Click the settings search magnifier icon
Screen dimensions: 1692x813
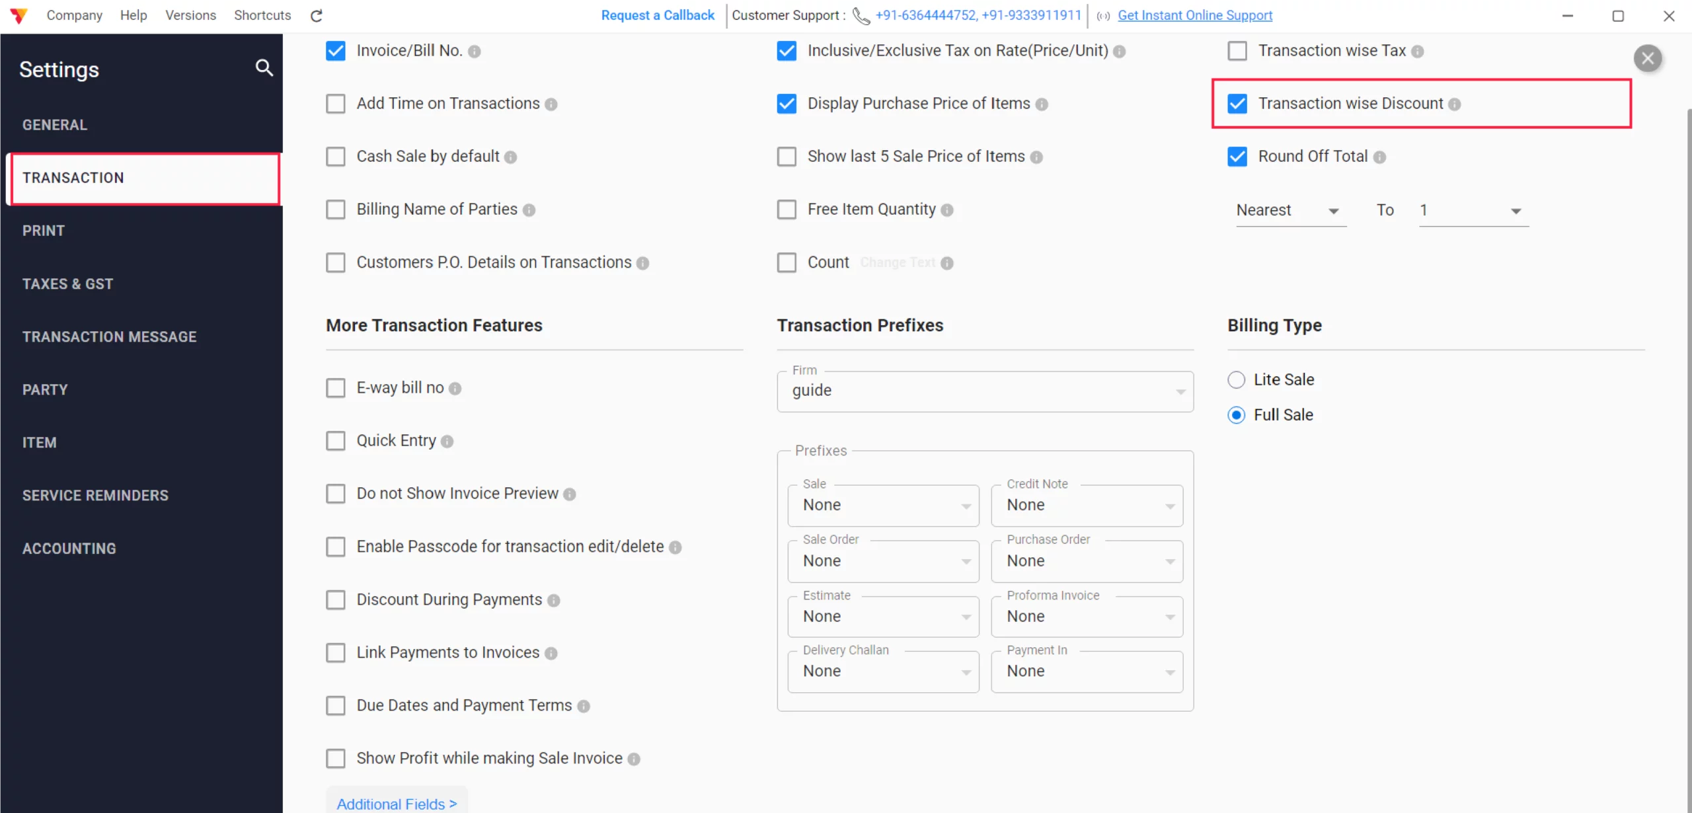tap(264, 67)
